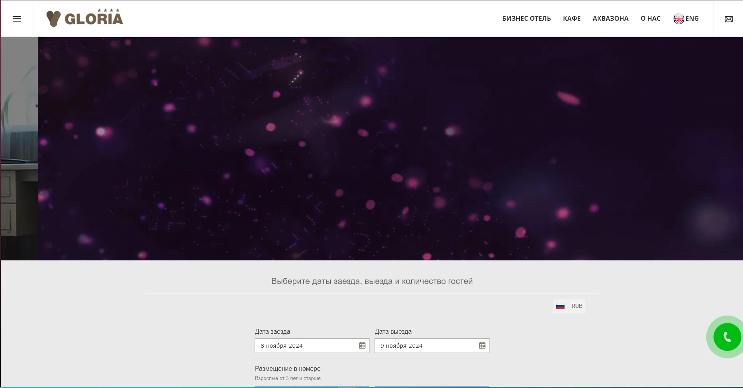Click the 'Дата выезда' label
743x388 pixels.
pyautogui.click(x=393, y=332)
